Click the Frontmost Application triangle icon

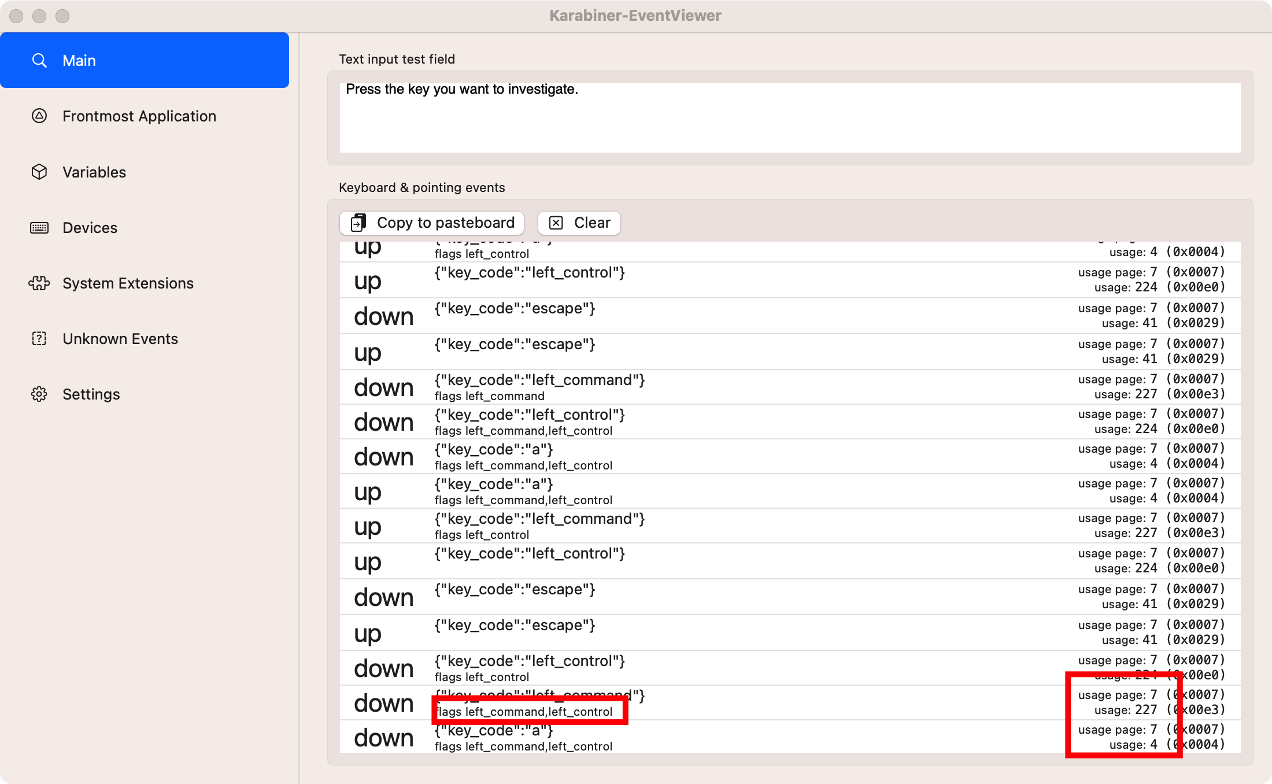click(x=39, y=116)
